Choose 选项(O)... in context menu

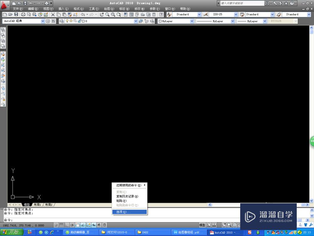coord(130,212)
